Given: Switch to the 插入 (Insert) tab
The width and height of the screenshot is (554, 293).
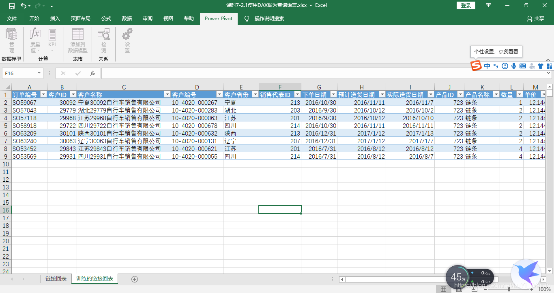Looking at the screenshot, I should (55, 19).
